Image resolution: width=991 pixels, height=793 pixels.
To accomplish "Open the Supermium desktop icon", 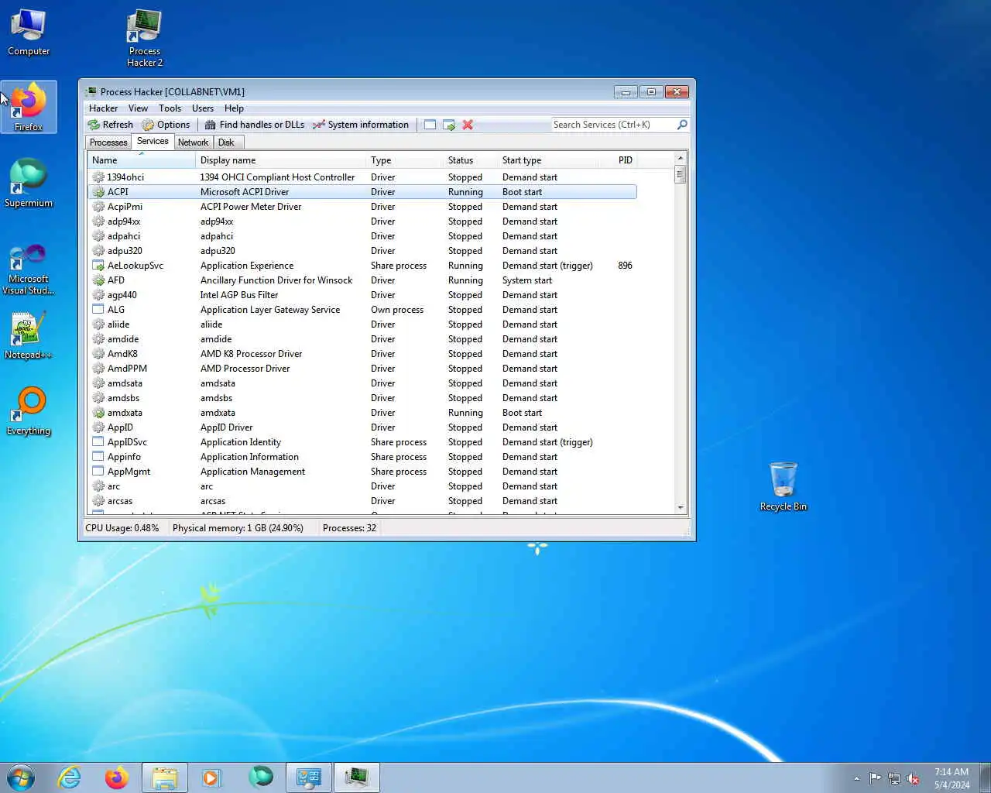I will click(29, 183).
